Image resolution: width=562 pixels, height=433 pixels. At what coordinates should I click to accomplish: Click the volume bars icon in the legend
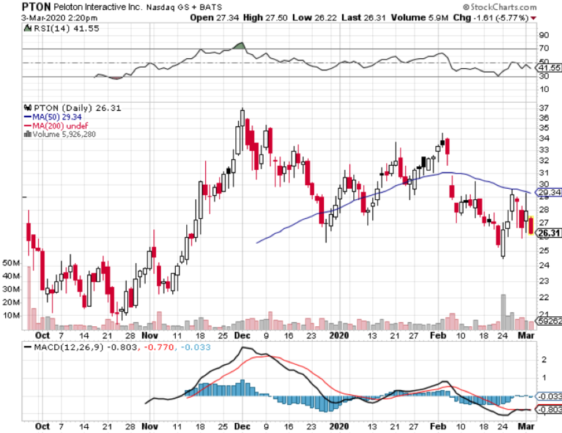tap(28, 134)
